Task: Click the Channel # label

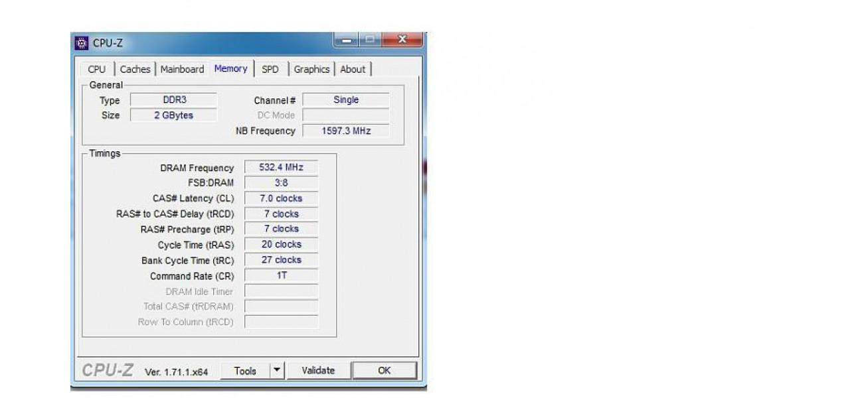Action: click(x=275, y=101)
